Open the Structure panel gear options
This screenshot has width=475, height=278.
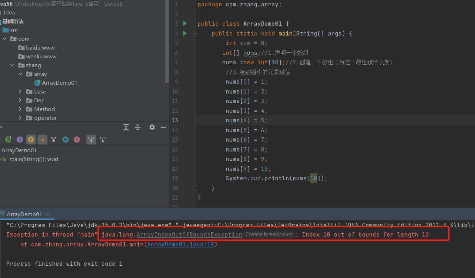pyautogui.click(x=152, y=127)
